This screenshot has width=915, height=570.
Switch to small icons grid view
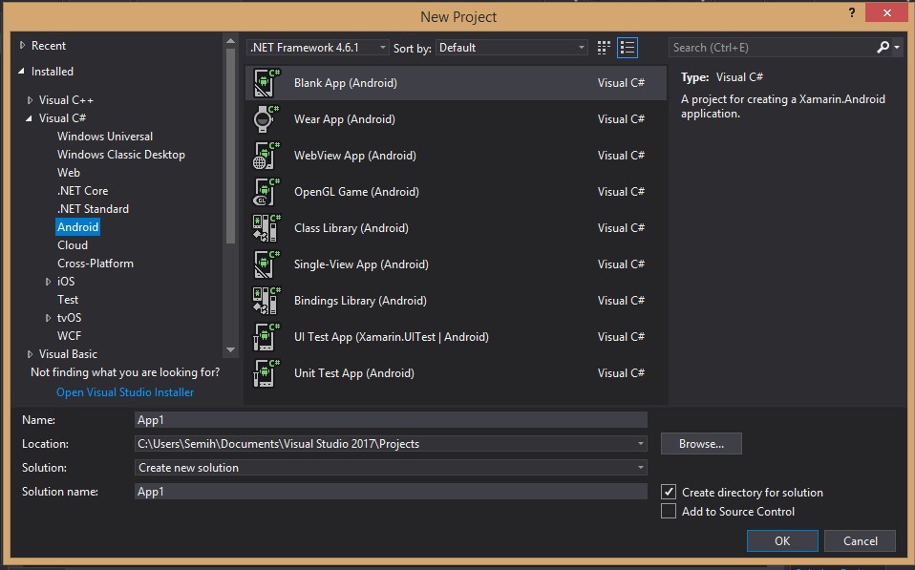(604, 48)
